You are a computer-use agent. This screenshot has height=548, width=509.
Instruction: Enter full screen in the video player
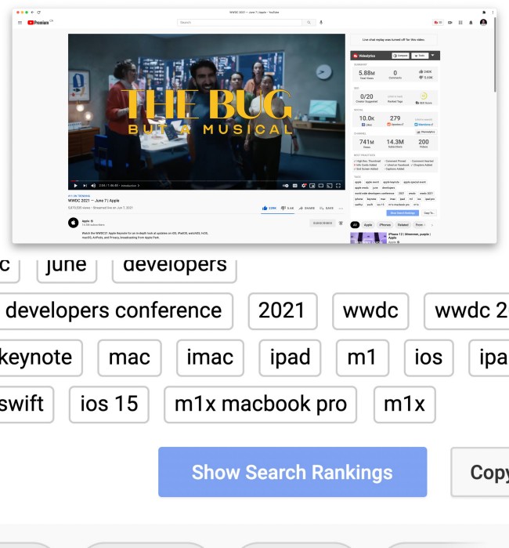[338, 186]
